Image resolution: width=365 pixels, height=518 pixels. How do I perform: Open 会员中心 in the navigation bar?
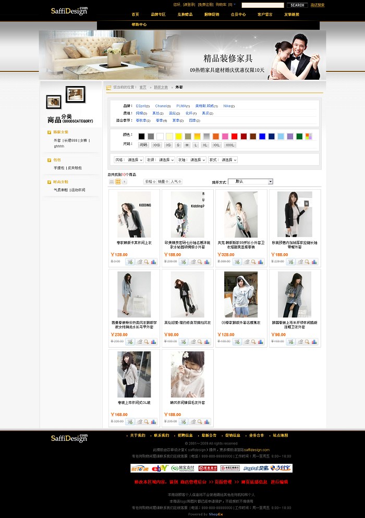click(238, 15)
